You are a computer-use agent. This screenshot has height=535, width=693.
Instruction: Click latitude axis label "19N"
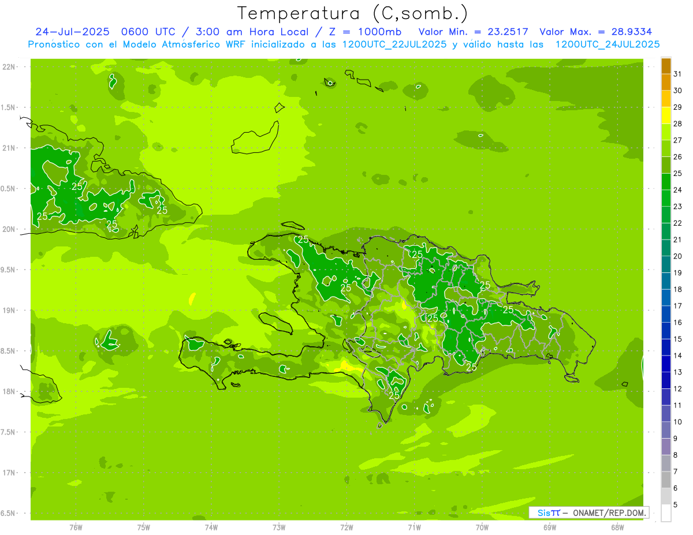pos(9,310)
